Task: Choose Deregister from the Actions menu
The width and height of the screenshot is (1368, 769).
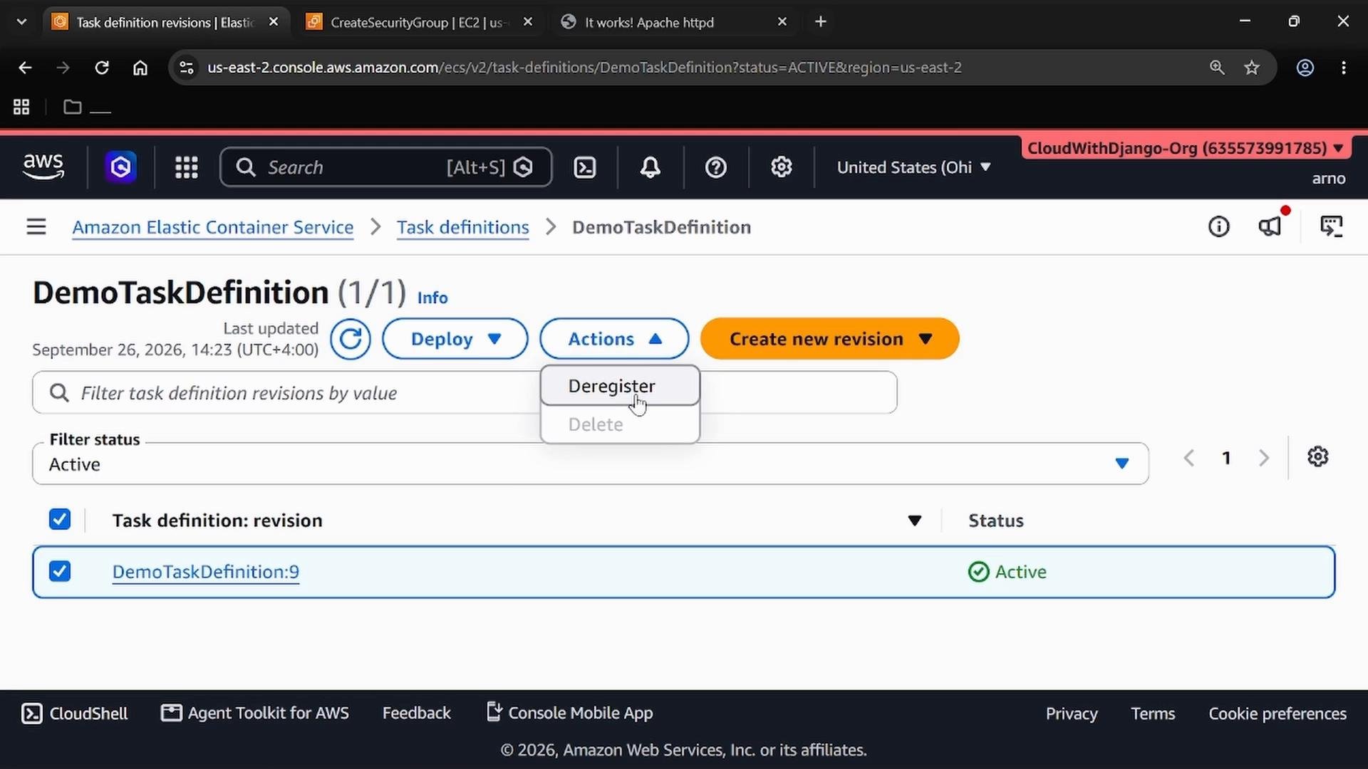Action: pos(620,386)
